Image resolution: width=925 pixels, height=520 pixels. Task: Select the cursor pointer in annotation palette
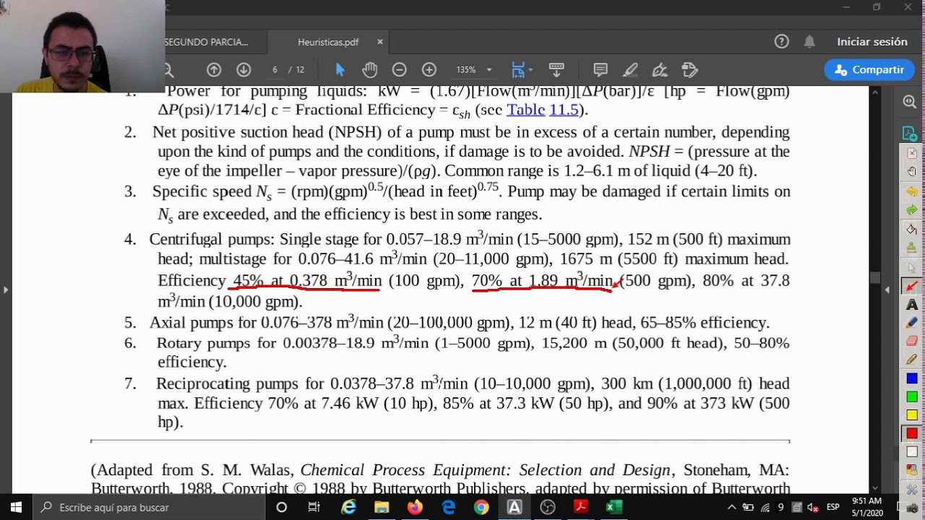point(912,267)
